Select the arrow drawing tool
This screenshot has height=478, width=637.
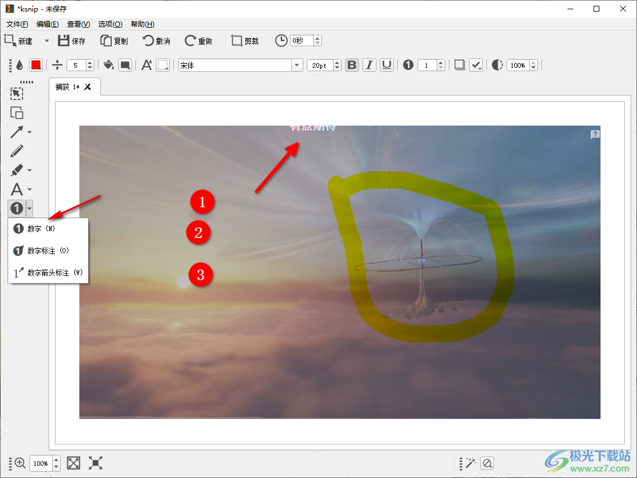[17, 132]
